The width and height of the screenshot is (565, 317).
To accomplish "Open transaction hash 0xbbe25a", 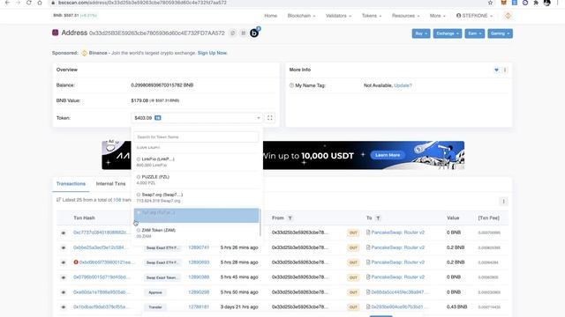I will [x=100, y=247].
